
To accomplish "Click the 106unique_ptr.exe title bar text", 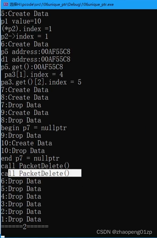I will pyautogui.click(x=62, y=4).
